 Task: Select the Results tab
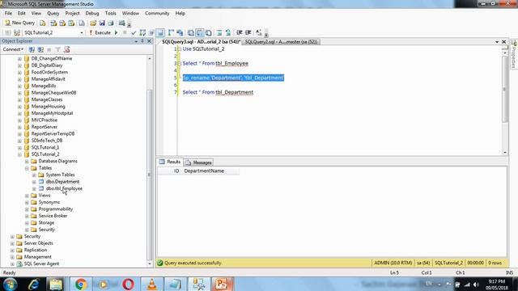coord(170,162)
